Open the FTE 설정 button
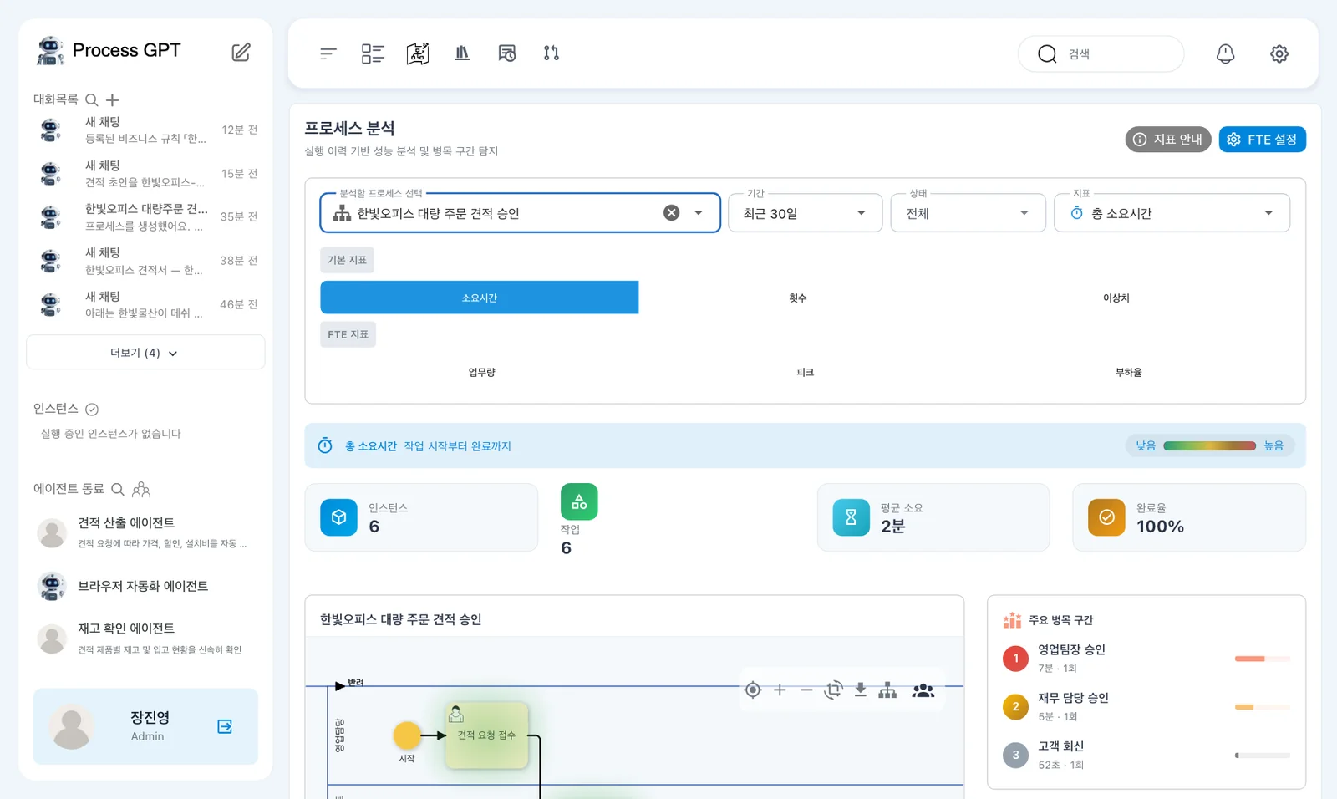 (1263, 140)
